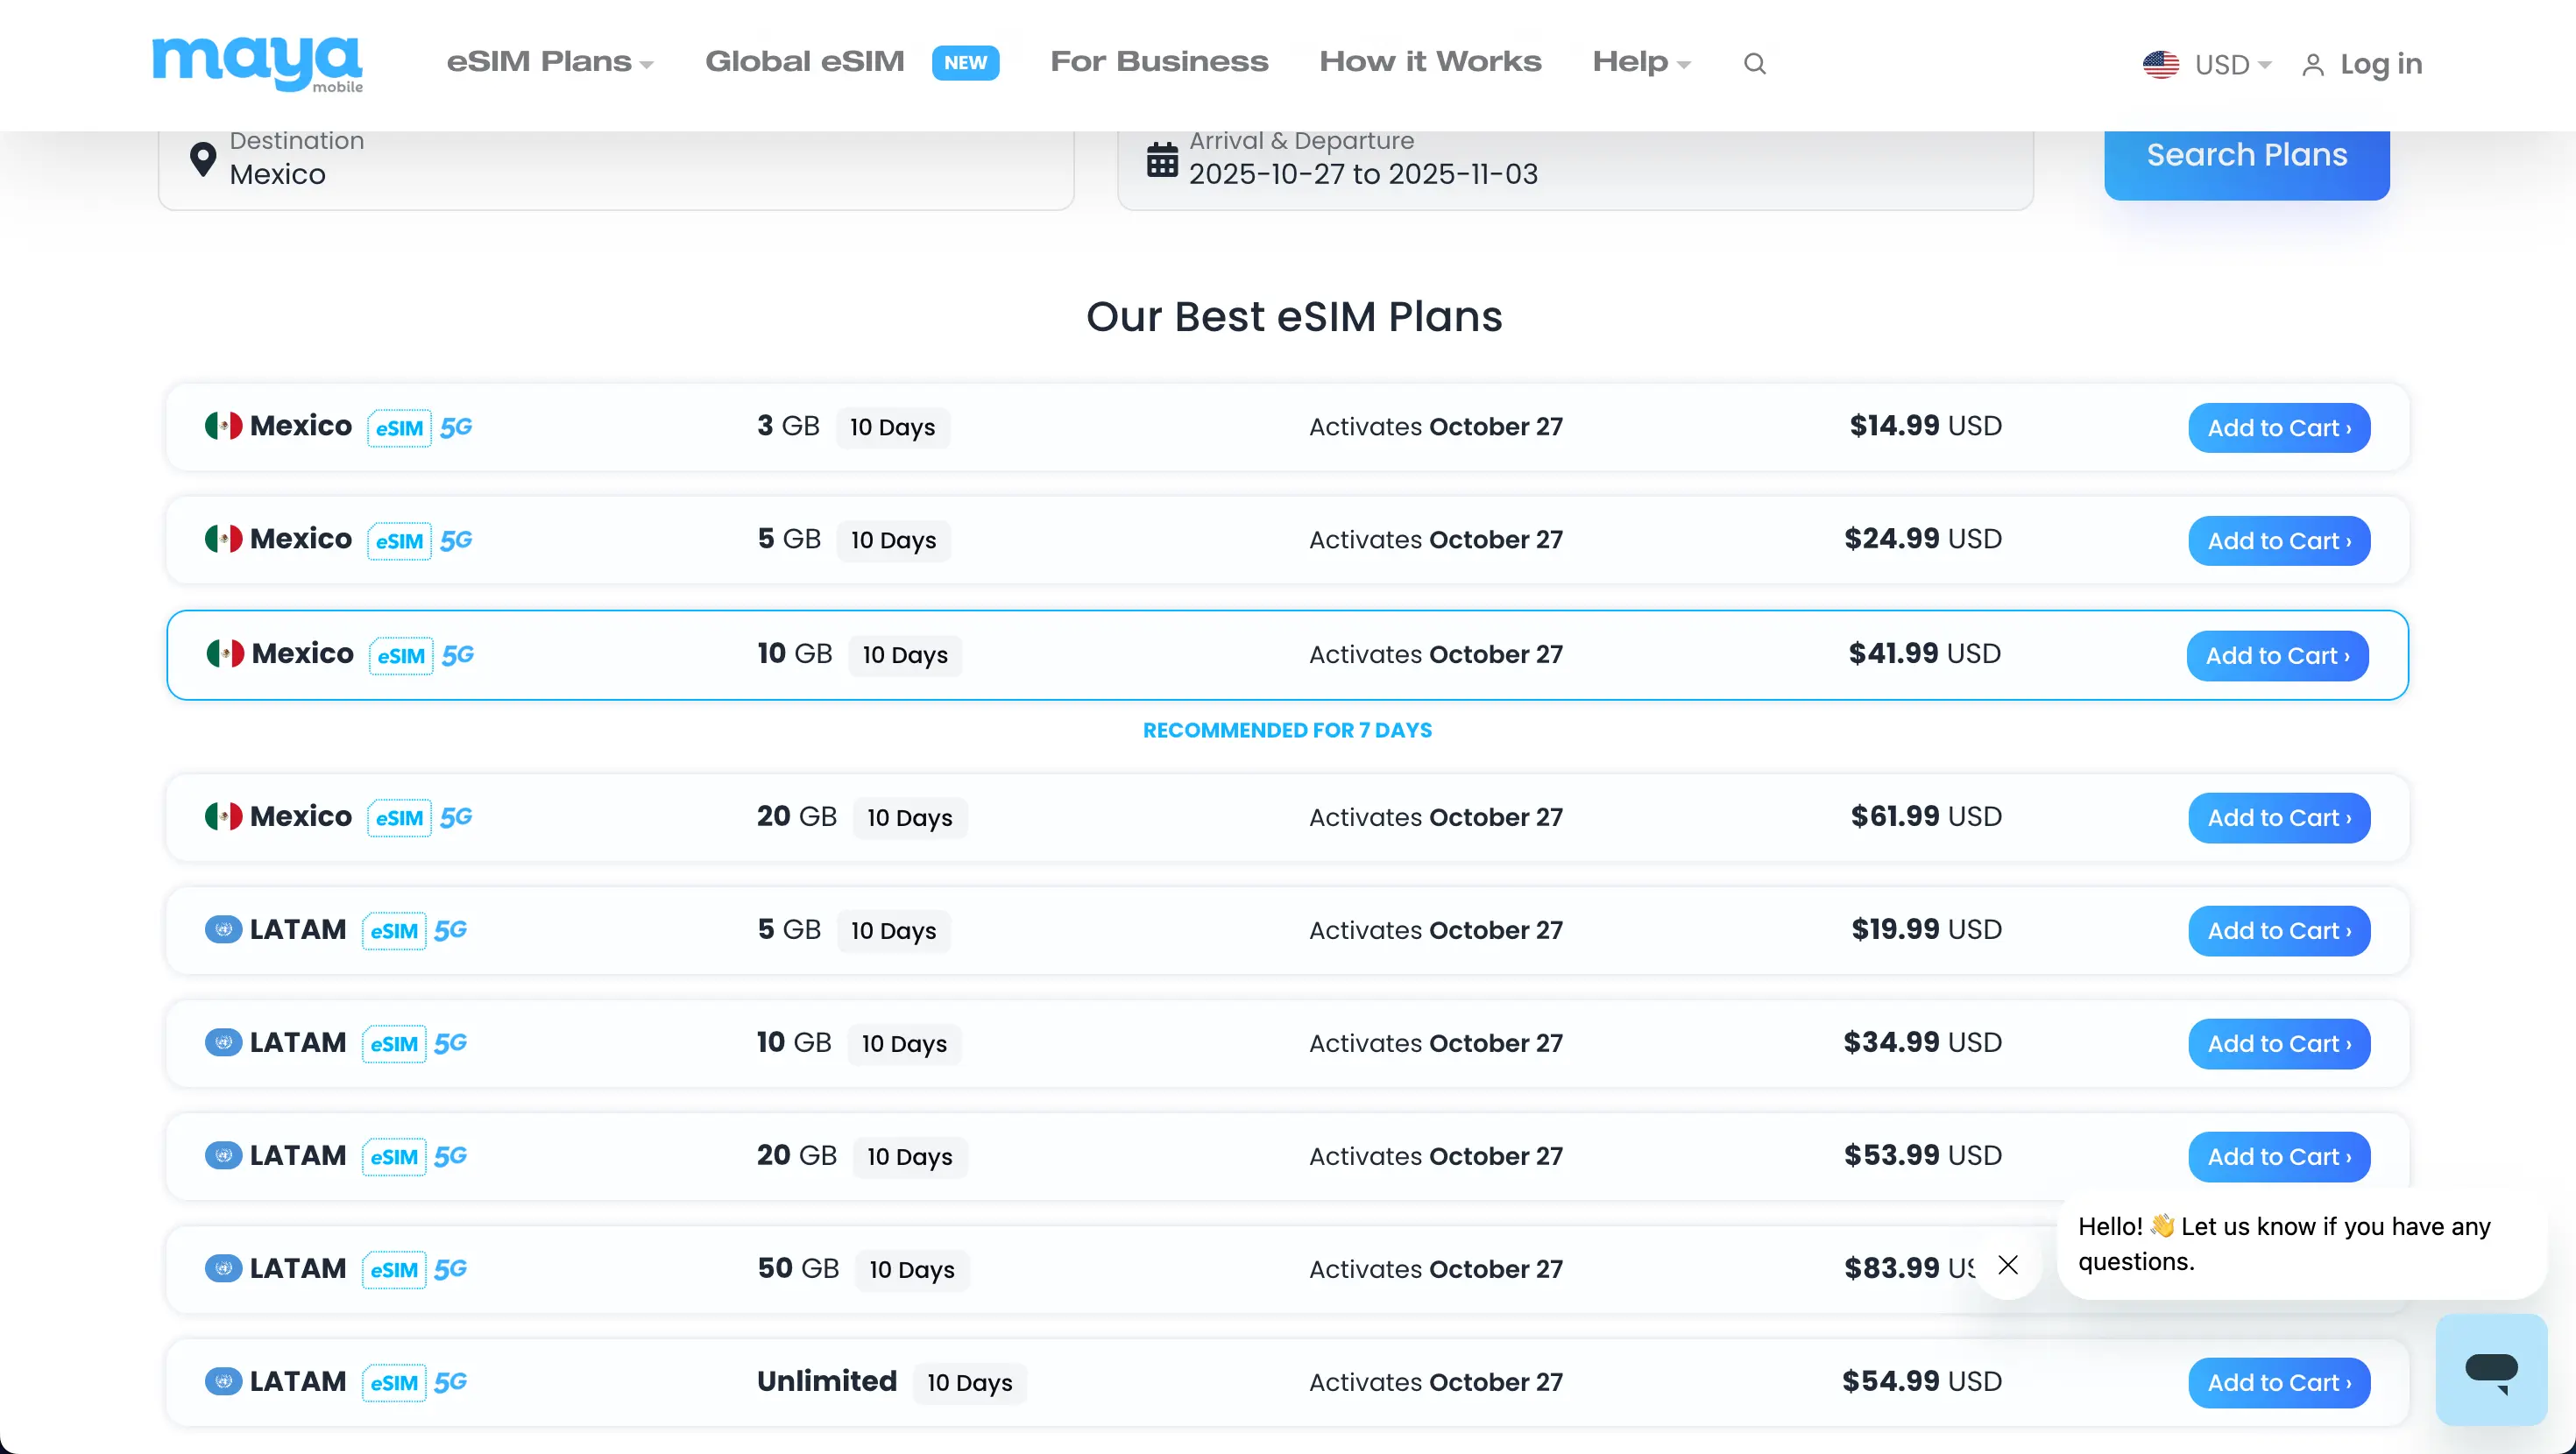Click the search magnifier icon
The image size is (2576, 1454).
pos(1754,64)
